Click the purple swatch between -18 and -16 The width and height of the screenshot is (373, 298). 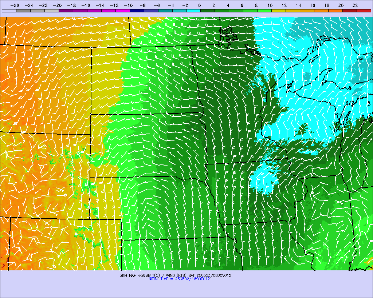tap(80, 11)
